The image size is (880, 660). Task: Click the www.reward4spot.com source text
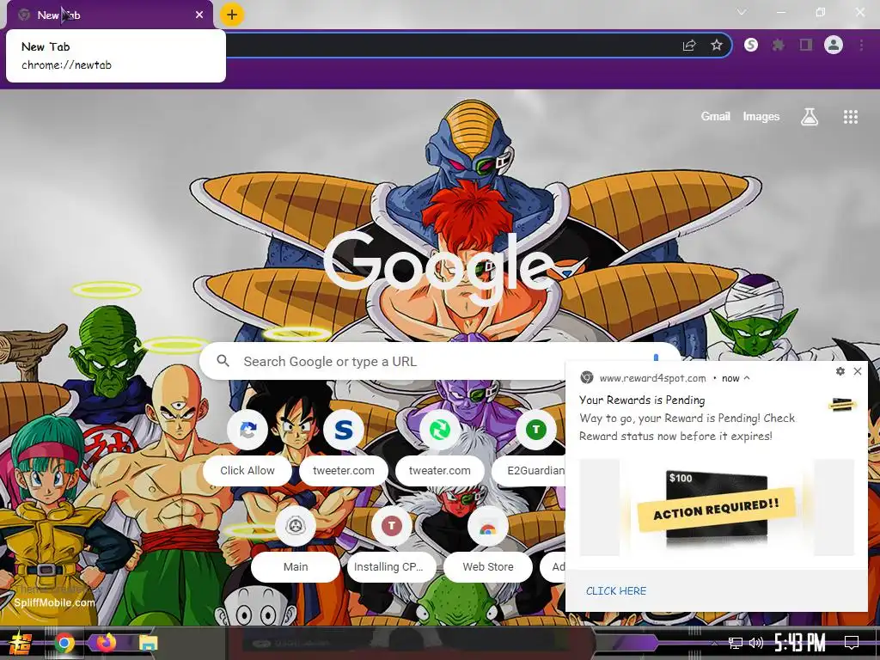coord(653,378)
